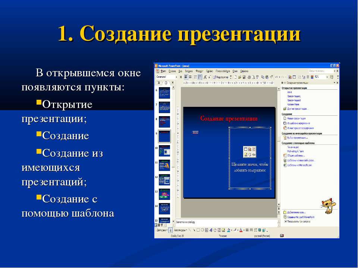Open the 52% zoom dropdown
This screenshot has height=268, width=358.
[327, 77]
